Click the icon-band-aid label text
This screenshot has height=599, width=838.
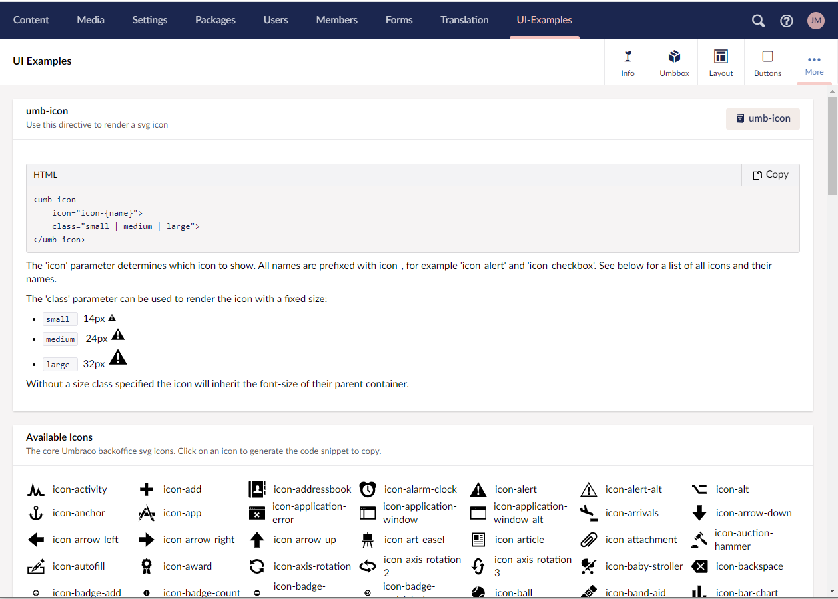(635, 592)
